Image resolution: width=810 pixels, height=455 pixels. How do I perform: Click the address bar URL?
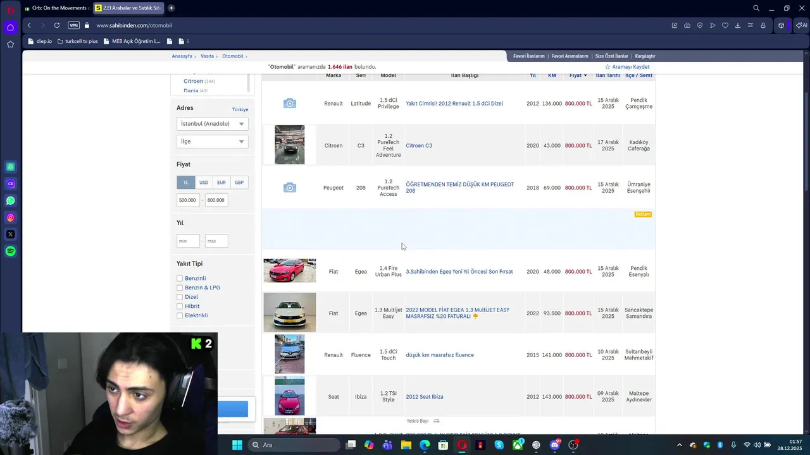coord(134,25)
